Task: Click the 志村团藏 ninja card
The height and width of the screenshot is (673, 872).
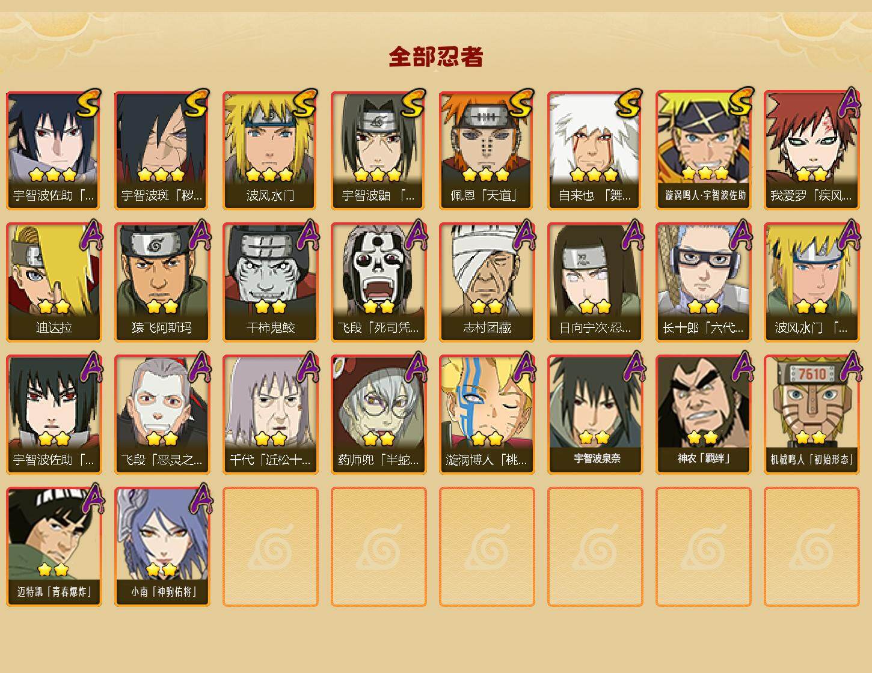Action: (x=487, y=282)
